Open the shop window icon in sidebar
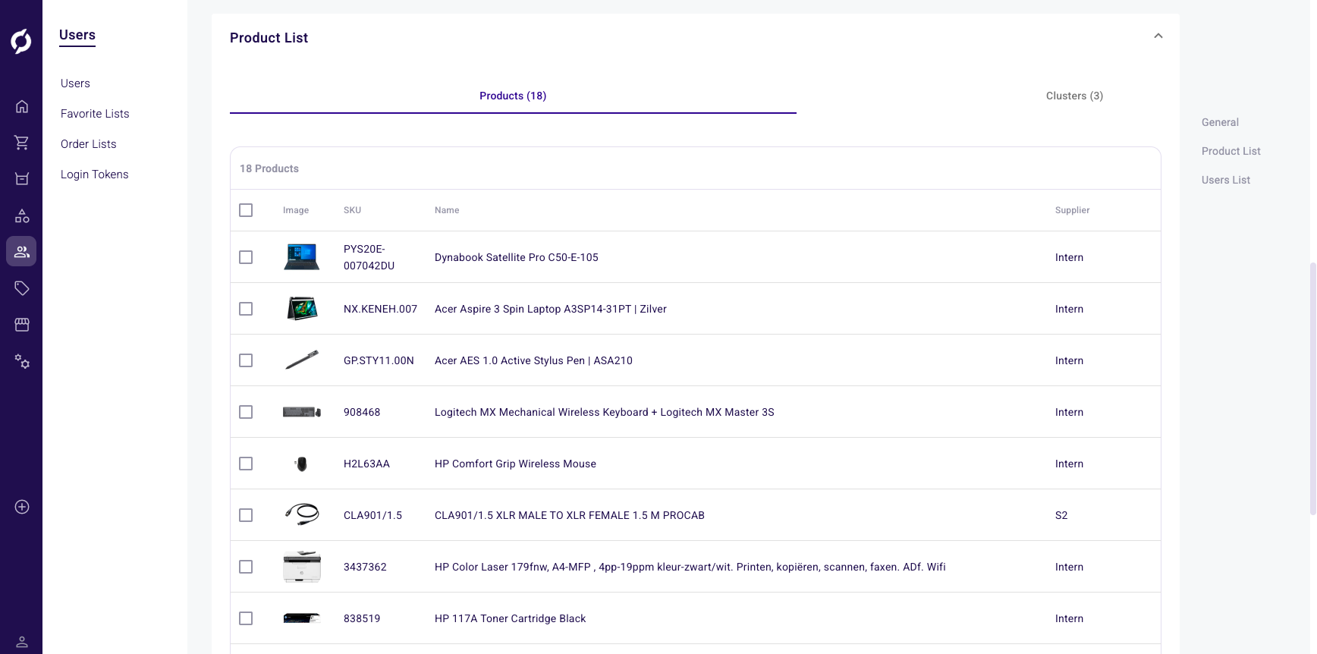This screenshot has width=1317, height=654. coord(22,325)
